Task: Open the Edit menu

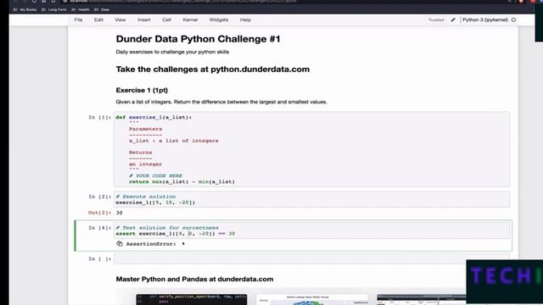Action: click(x=98, y=19)
